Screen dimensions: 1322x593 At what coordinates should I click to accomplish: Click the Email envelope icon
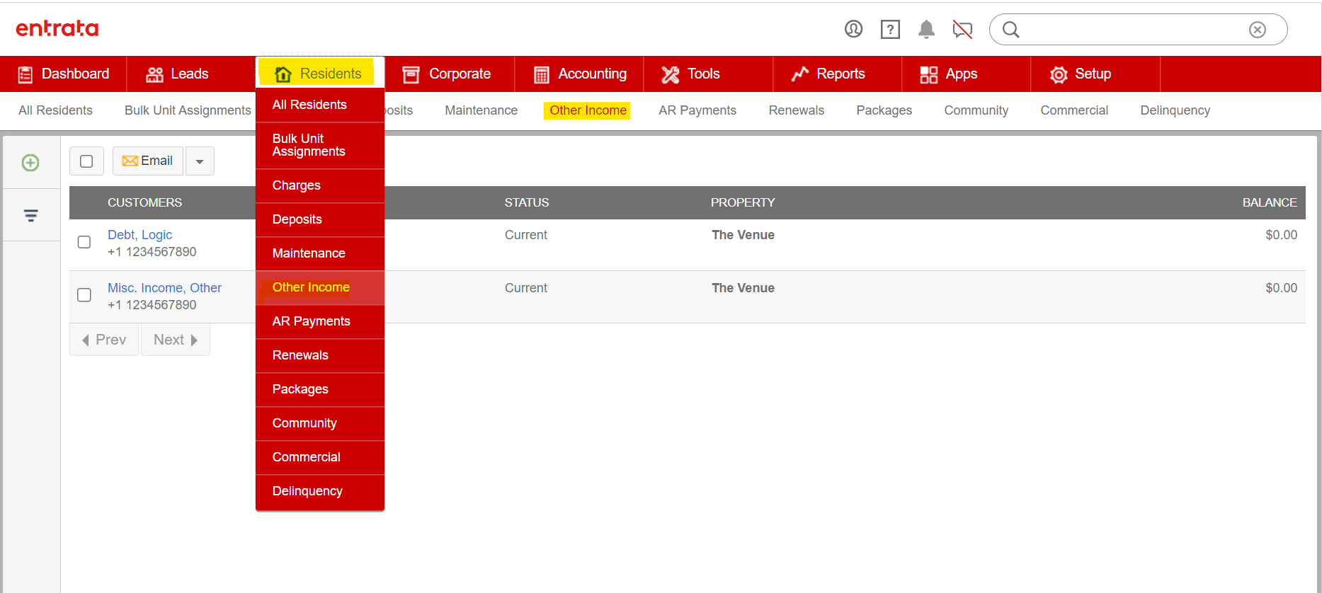pyautogui.click(x=130, y=161)
